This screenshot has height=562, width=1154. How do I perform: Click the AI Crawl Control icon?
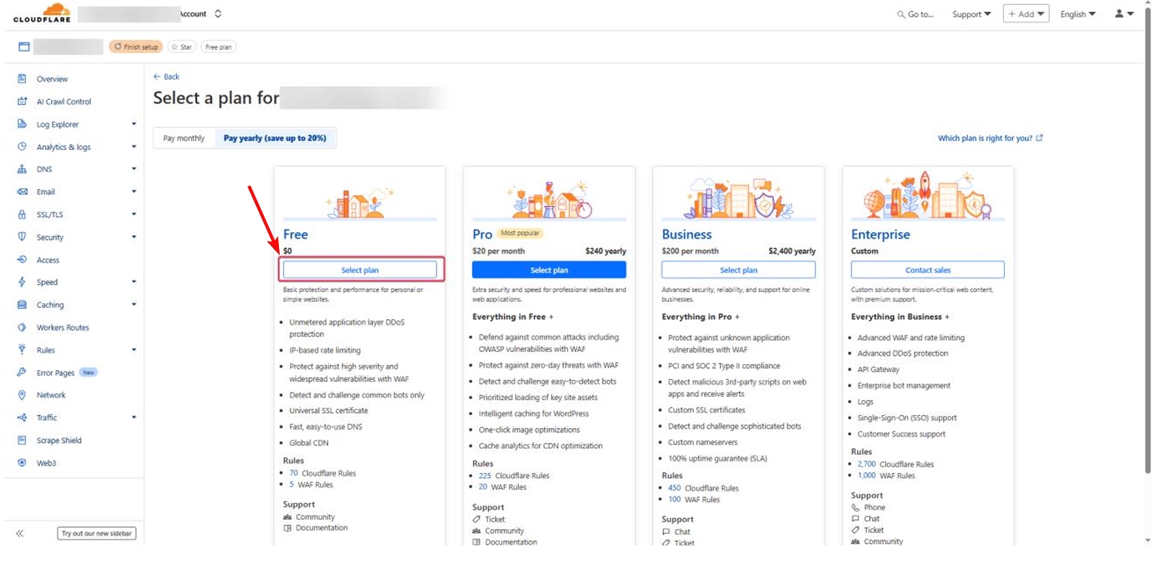pos(22,101)
